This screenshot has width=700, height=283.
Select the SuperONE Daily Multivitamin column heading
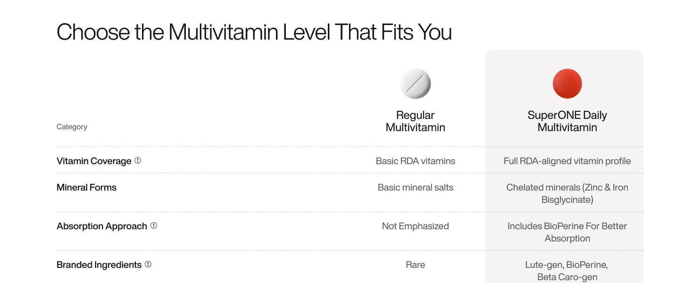pyautogui.click(x=567, y=121)
